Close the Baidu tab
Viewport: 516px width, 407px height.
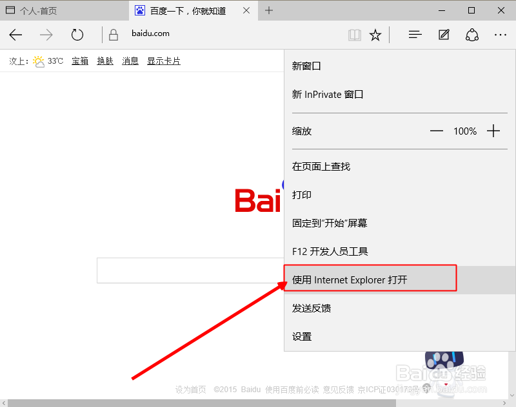click(x=246, y=10)
